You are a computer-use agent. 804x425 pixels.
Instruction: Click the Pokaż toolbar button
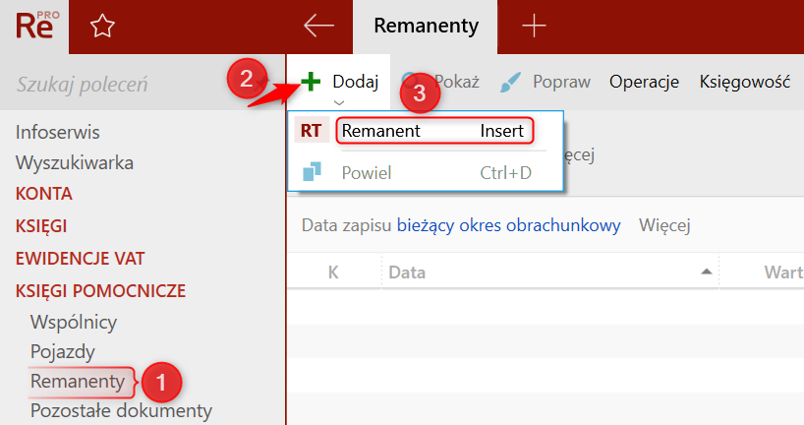456,83
